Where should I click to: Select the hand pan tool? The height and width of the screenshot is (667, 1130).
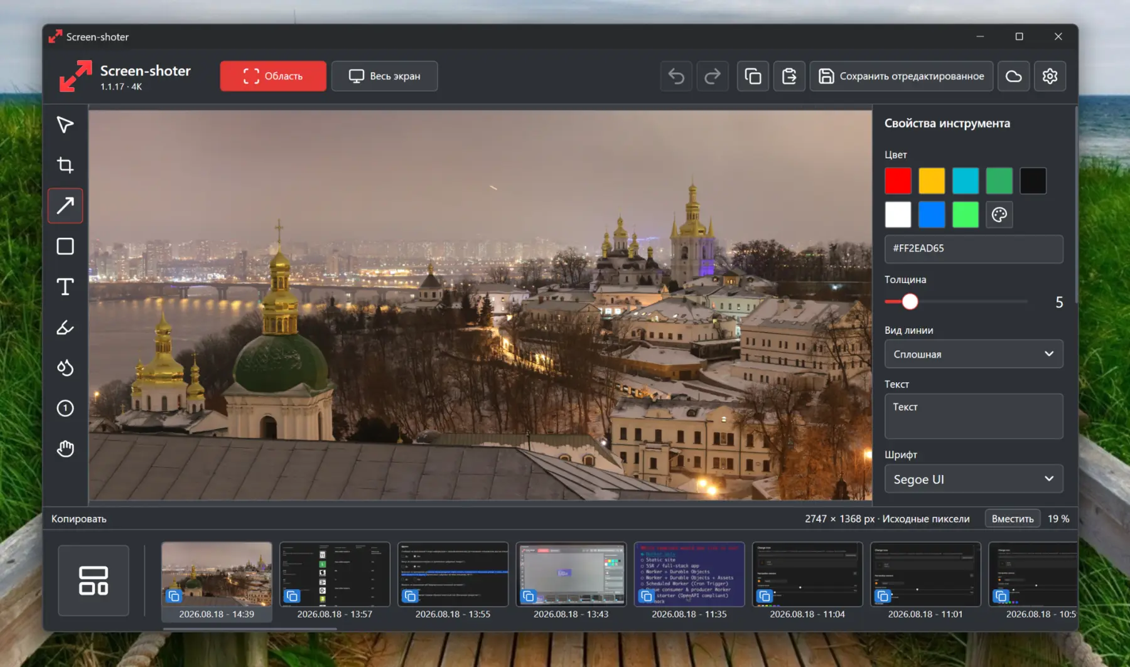click(65, 449)
